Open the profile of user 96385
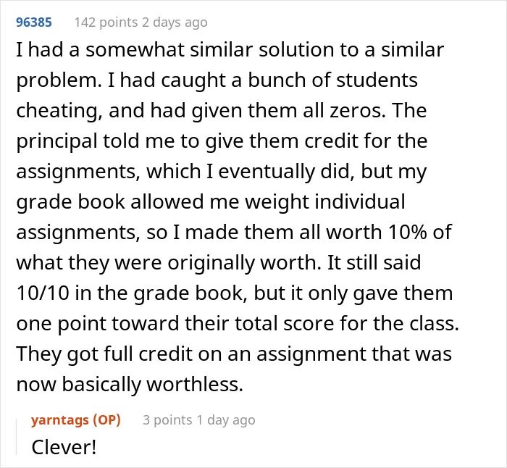Image resolution: width=507 pixels, height=468 pixels. 34,22
